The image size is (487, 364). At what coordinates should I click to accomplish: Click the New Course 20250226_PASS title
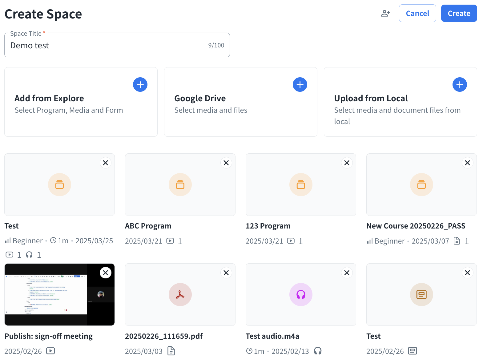(416, 226)
